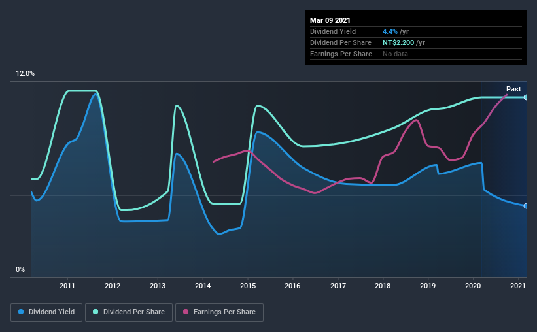Click the tooltip 'Dividend Per Share' row label
537x332 pixels.
coord(340,42)
